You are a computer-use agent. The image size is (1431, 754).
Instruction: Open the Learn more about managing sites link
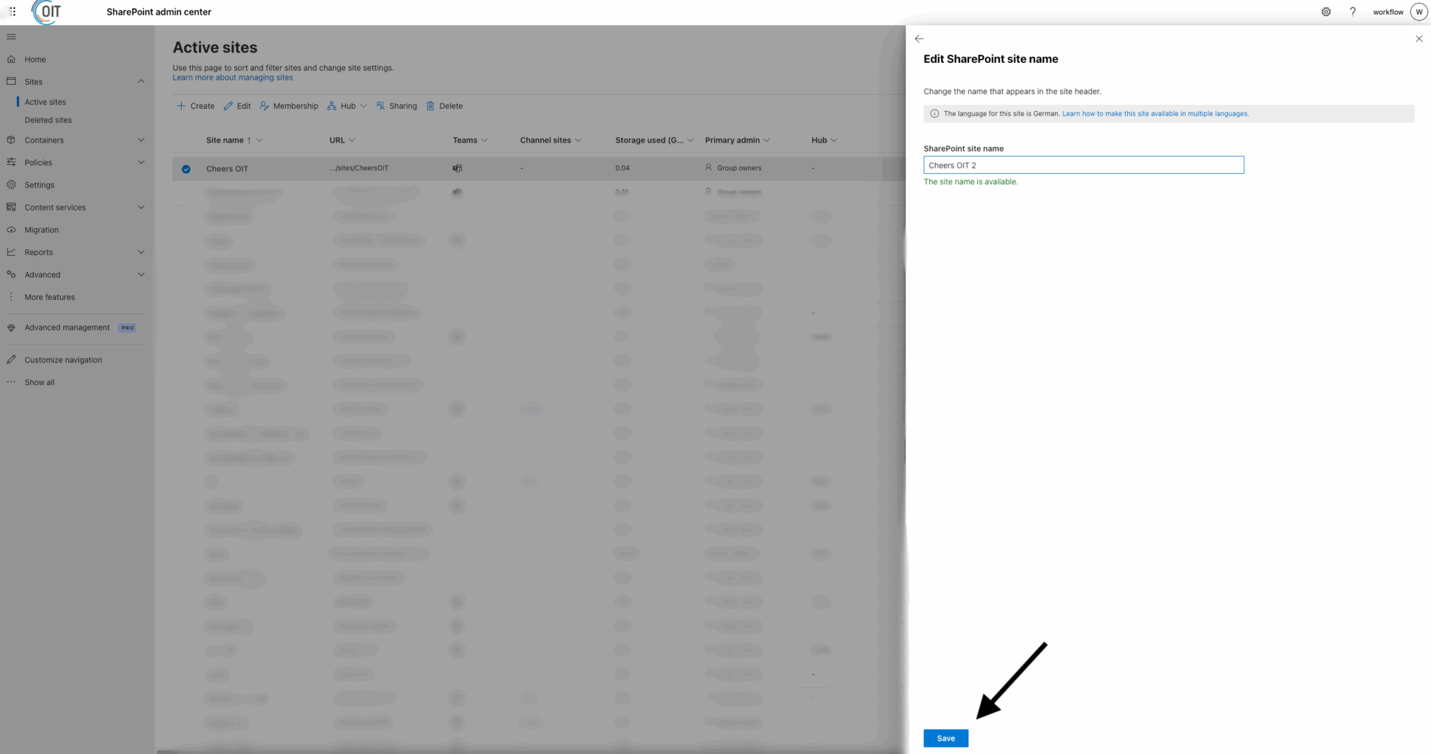click(233, 77)
